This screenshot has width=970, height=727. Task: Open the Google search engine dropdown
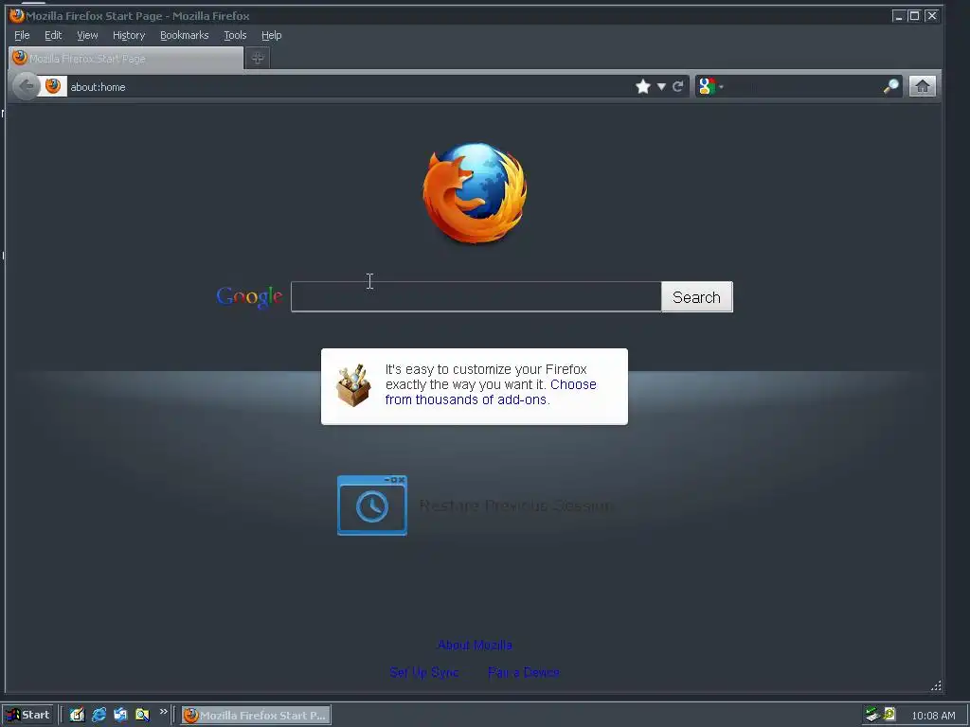(x=710, y=86)
